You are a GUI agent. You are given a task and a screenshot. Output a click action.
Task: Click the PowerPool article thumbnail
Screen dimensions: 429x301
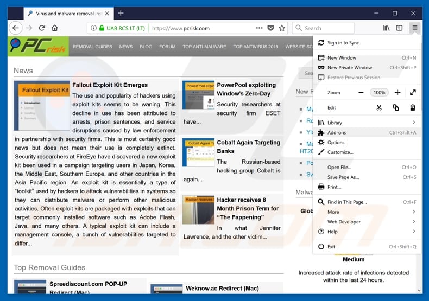(198, 95)
